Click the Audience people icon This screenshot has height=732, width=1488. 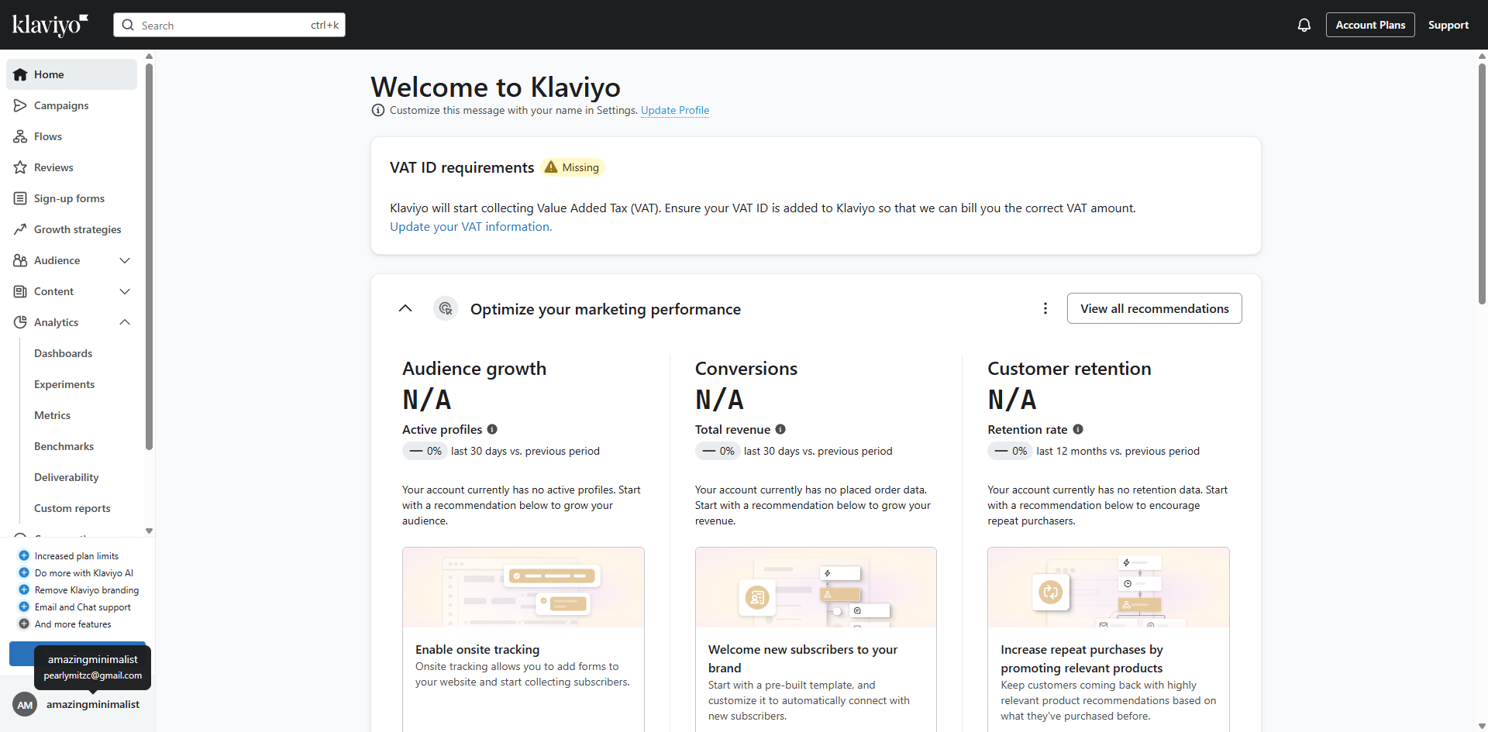(x=20, y=260)
